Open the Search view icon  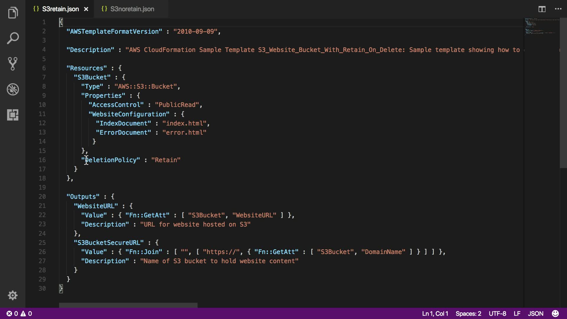click(x=13, y=38)
